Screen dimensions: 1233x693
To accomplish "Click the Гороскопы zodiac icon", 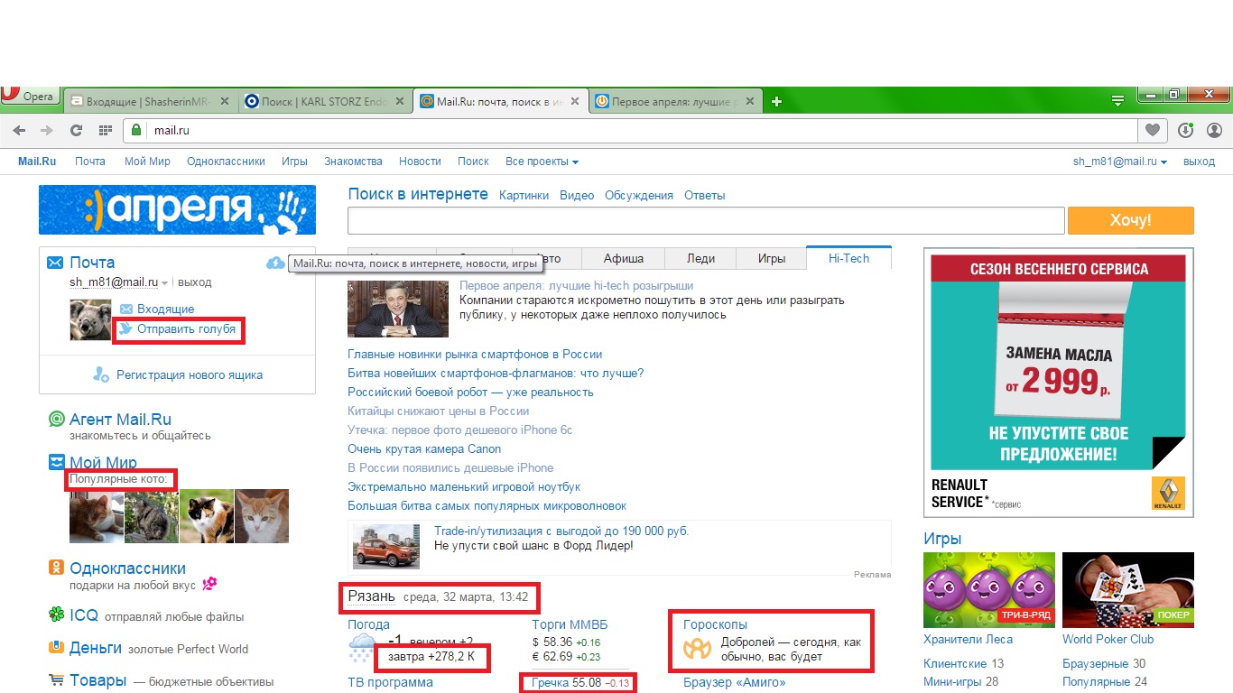I will (696, 649).
